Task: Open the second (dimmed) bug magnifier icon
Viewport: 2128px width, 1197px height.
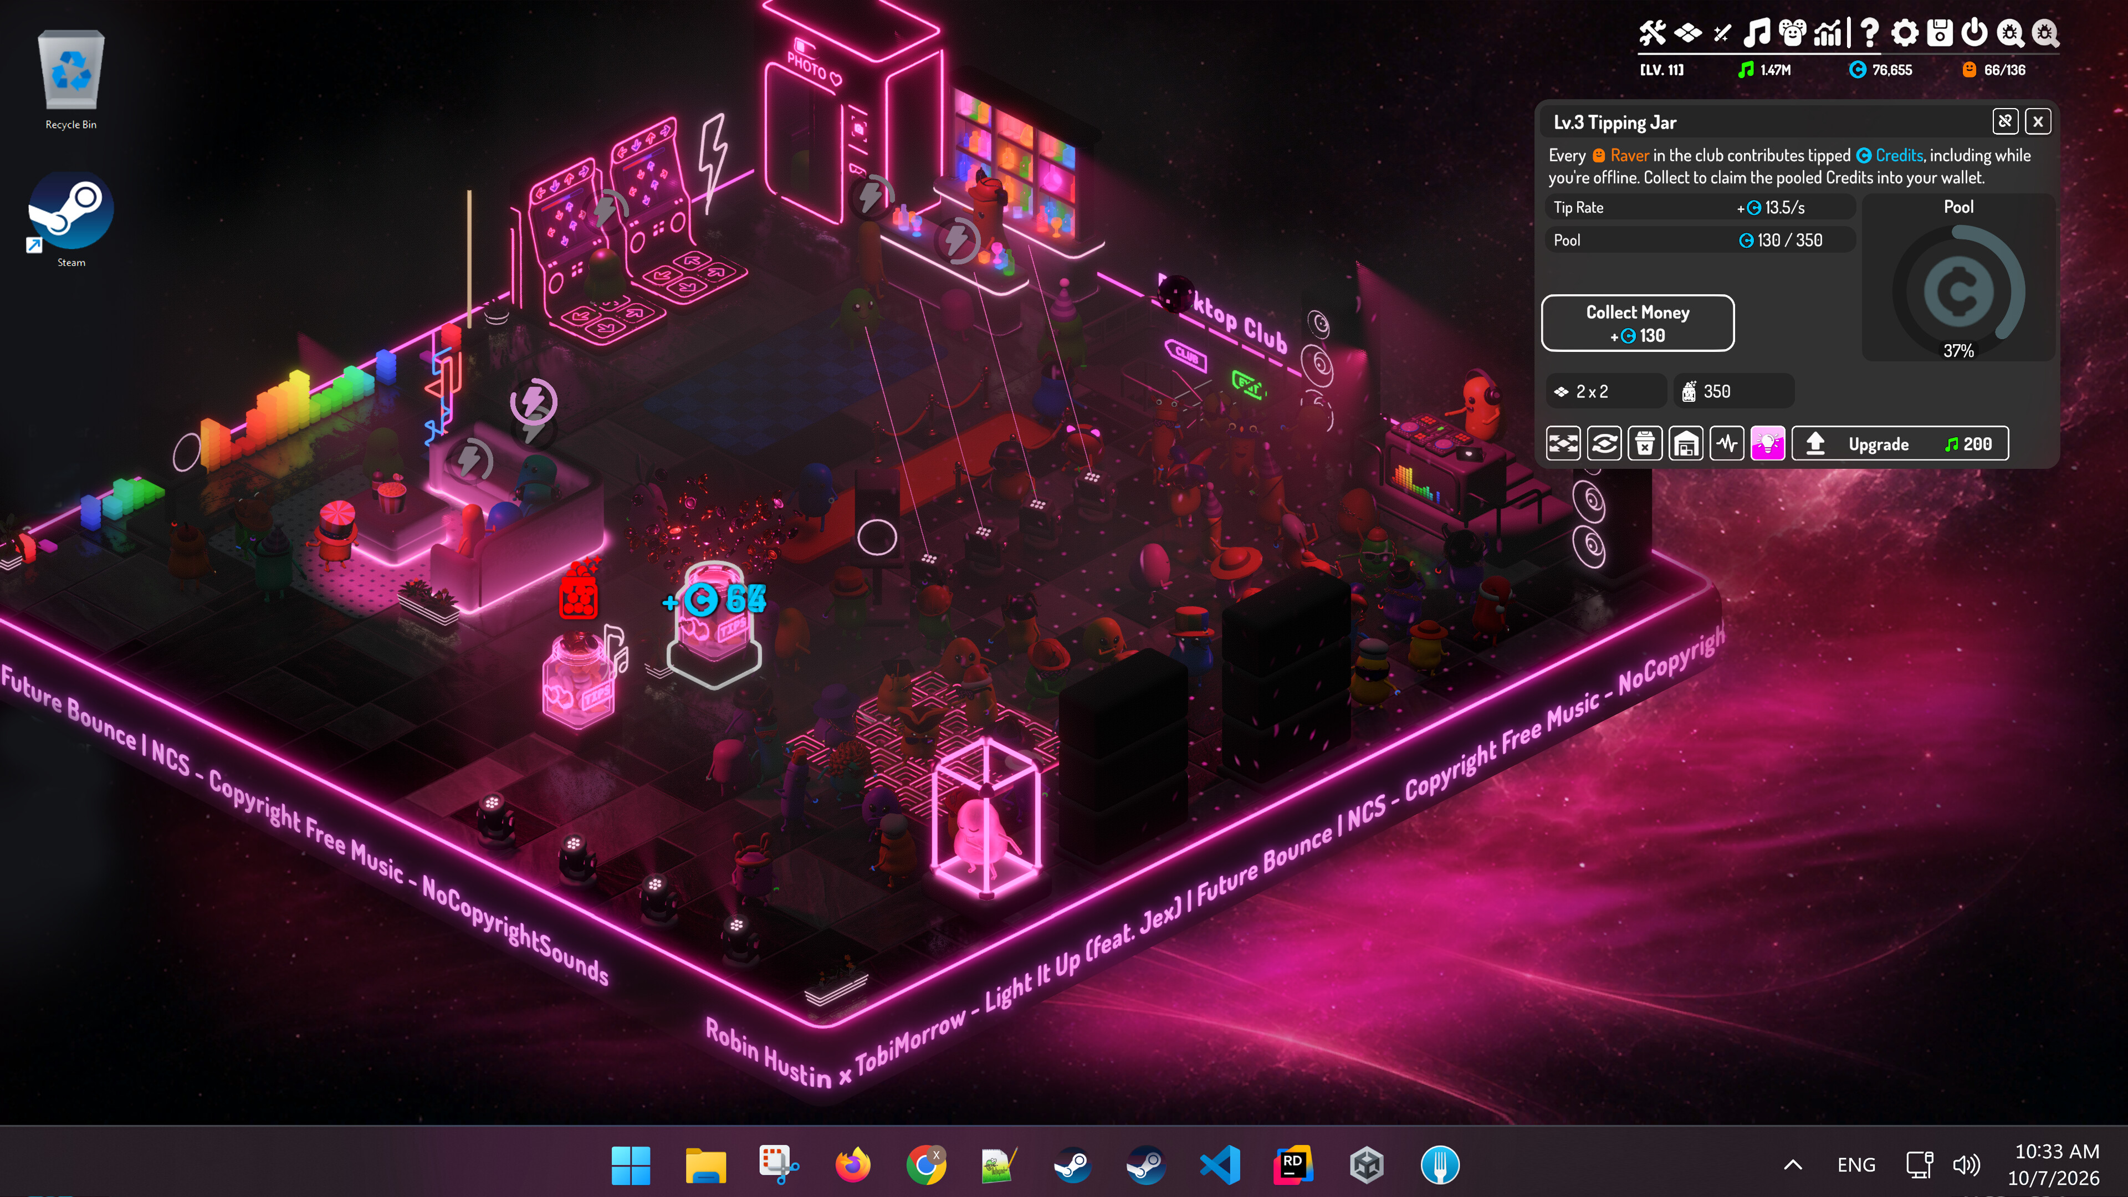Action: 2044,33
